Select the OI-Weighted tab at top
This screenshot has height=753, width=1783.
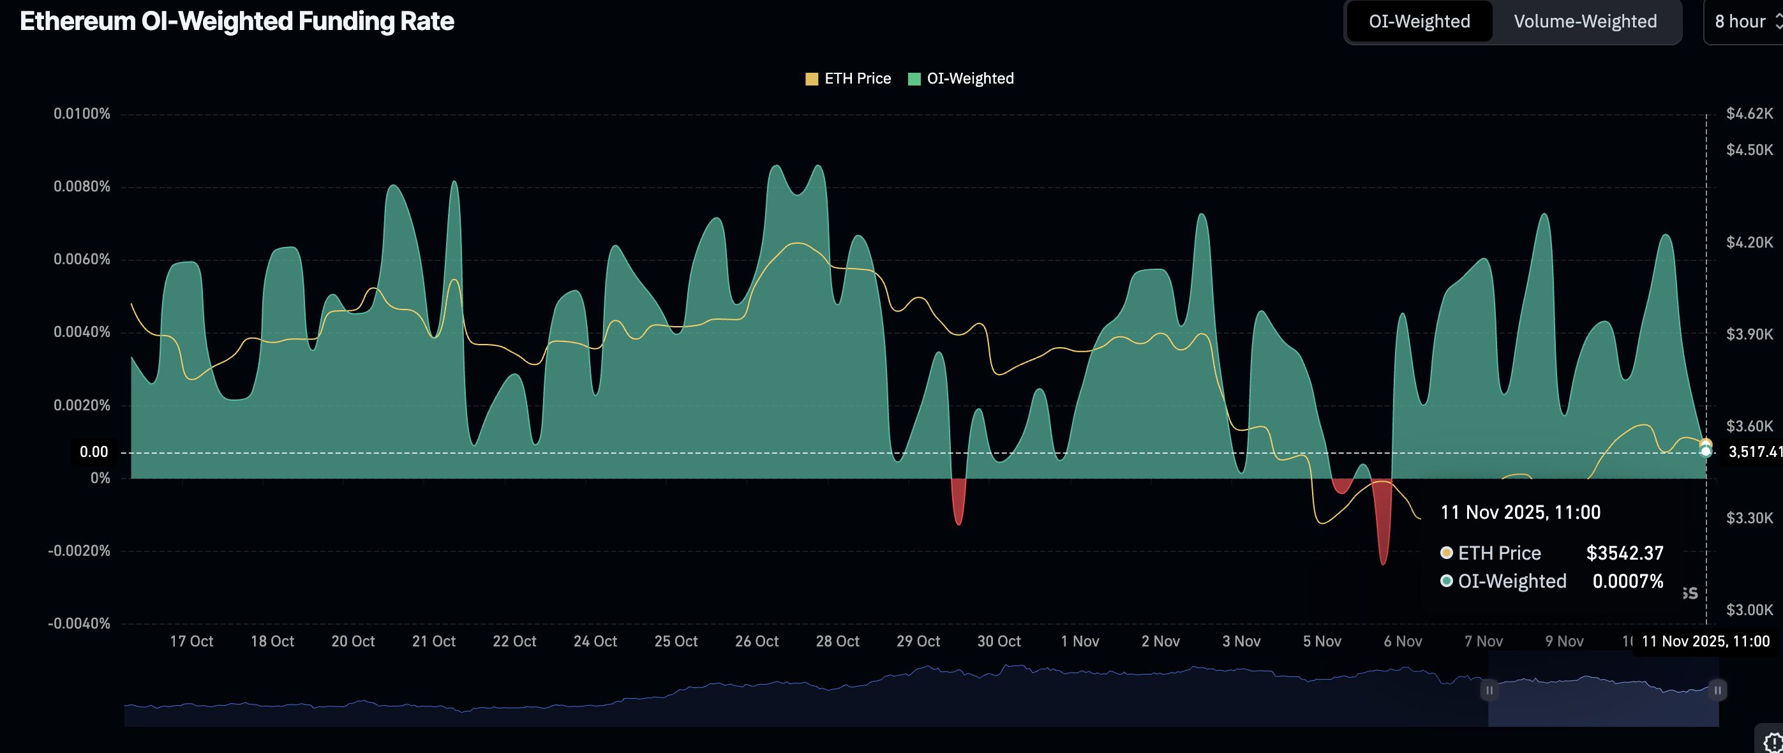[1419, 22]
